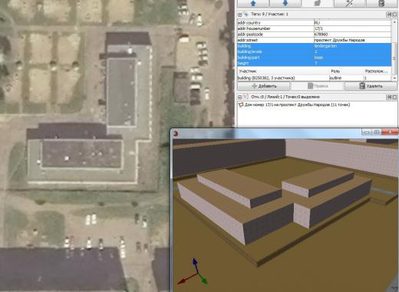Click the blue down arrow button

285,3
